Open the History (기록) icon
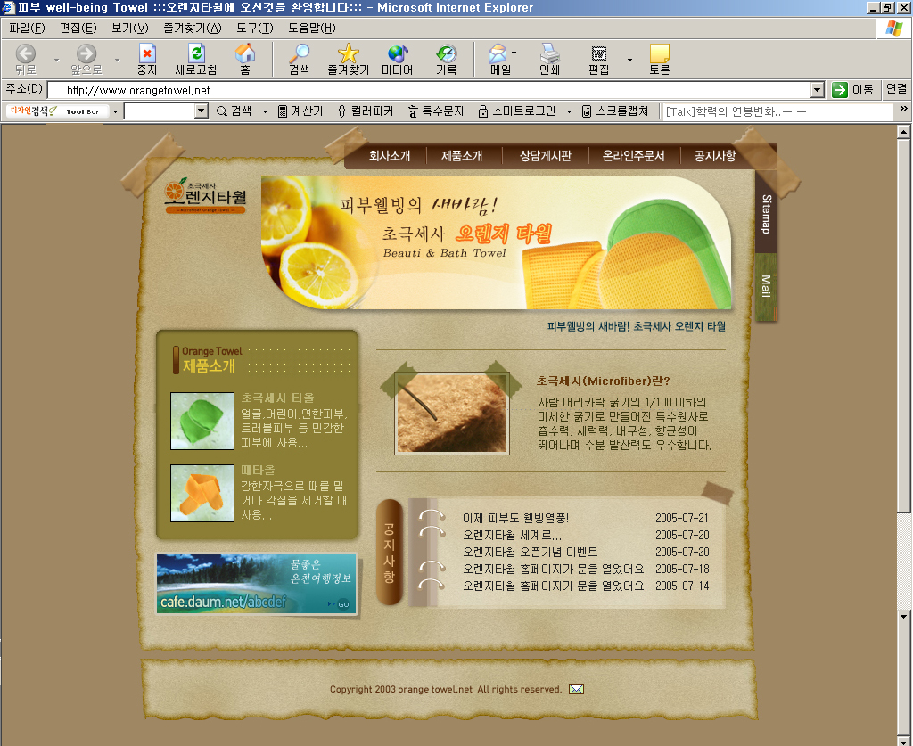 [x=446, y=60]
